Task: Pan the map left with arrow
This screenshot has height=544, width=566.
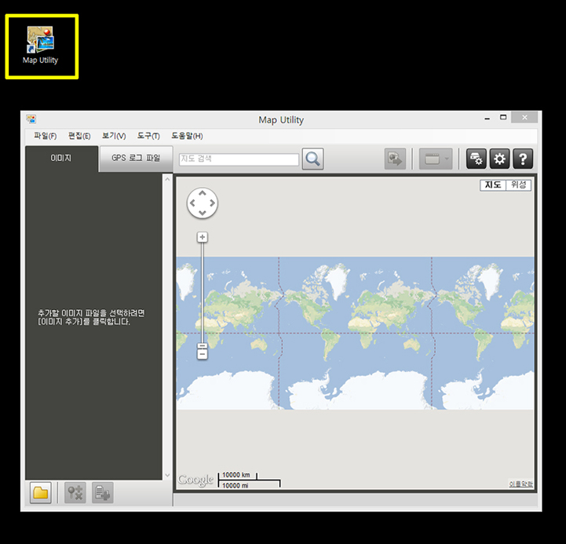Action: tap(192, 203)
